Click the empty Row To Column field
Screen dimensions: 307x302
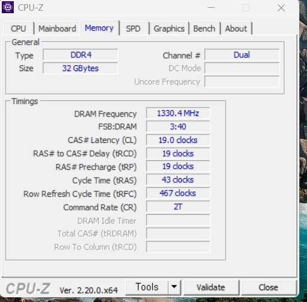pos(178,247)
